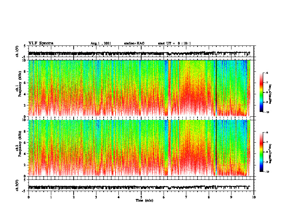
Task: Click the "ch.1(V)" axis label
Action: tap(17, 51)
